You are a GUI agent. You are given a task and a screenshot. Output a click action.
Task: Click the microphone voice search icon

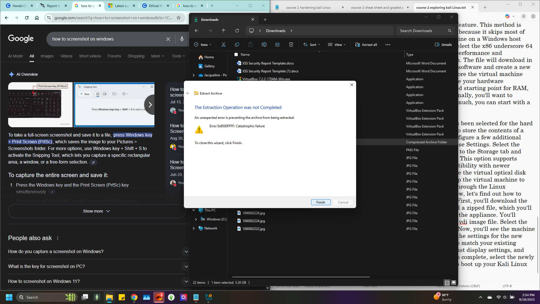coord(182,39)
